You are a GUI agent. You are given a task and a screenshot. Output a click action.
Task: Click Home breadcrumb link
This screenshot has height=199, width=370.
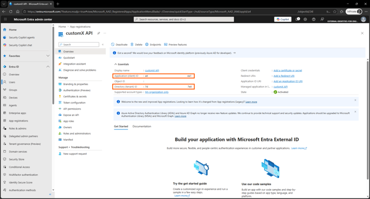tap(62, 27)
